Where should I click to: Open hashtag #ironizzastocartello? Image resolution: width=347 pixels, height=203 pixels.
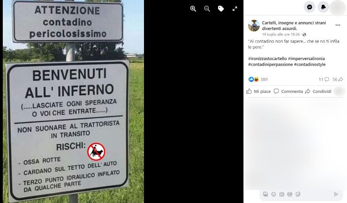[x=267, y=59]
